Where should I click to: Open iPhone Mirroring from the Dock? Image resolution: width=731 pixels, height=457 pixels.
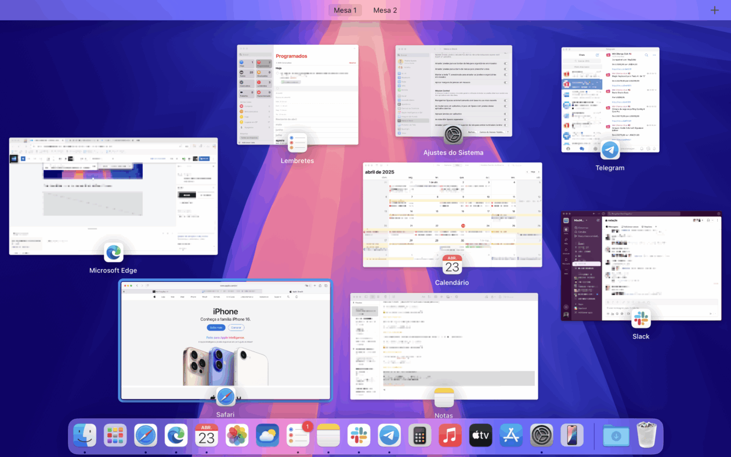[572, 436]
